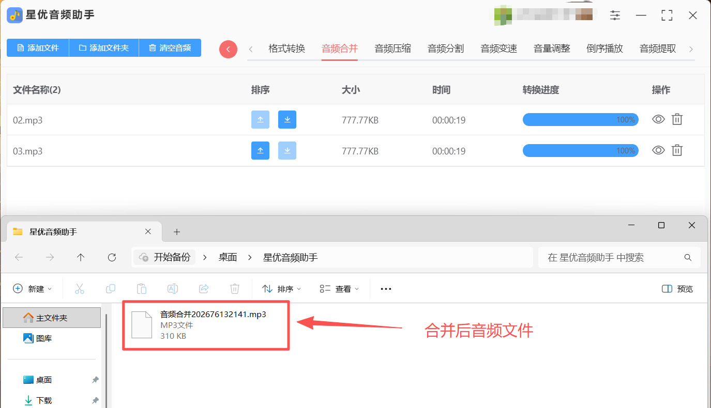Click the red back arrow circle
This screenshot has height=408, width=711.
click(228, 49)
